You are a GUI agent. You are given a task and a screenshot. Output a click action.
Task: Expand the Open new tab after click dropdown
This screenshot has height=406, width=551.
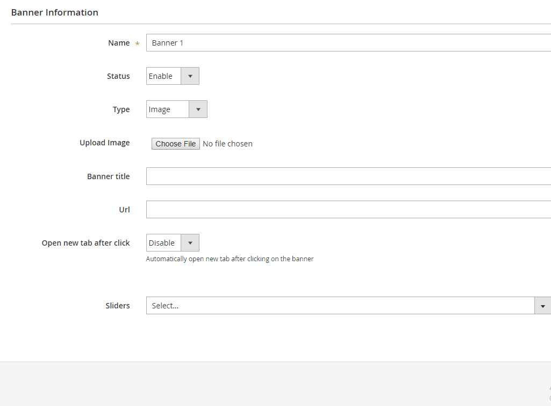click(x=172, y=243)
